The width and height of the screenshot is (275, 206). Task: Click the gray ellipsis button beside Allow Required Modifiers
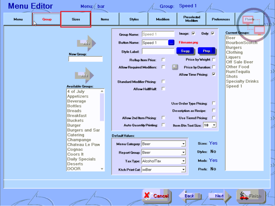point(175,67)
